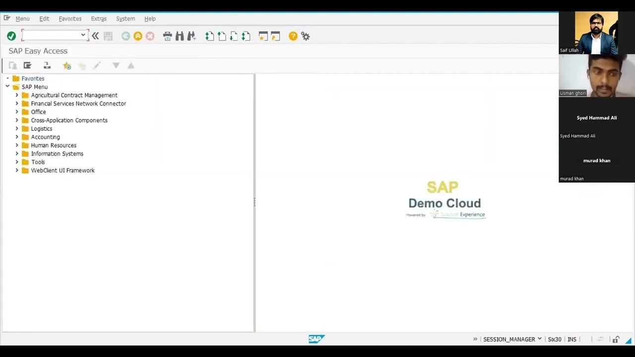Screen dimensions: 635x357
Task: Click the green Enter checkmark icon
Action: pos(11,36)
